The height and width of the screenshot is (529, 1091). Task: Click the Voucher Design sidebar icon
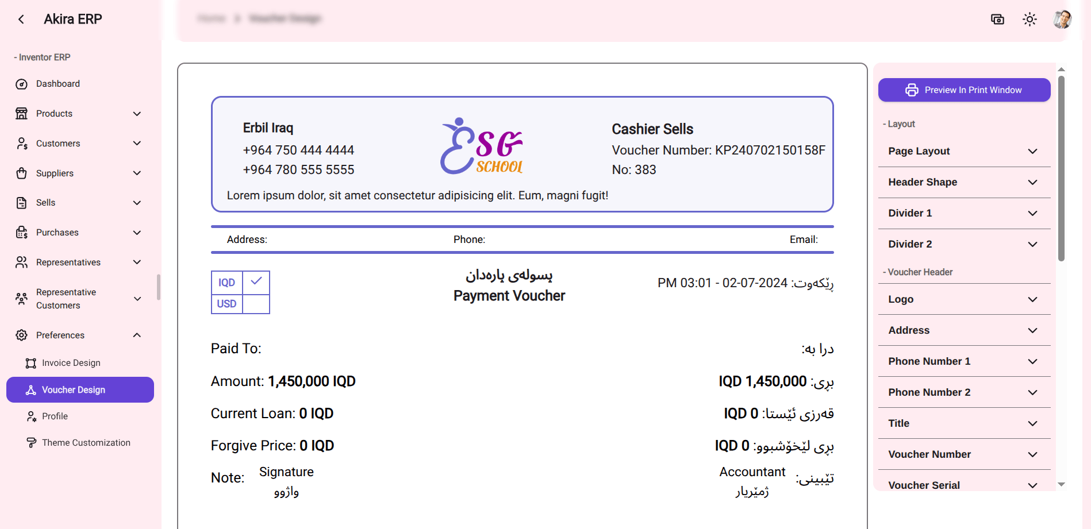(31, 390)
